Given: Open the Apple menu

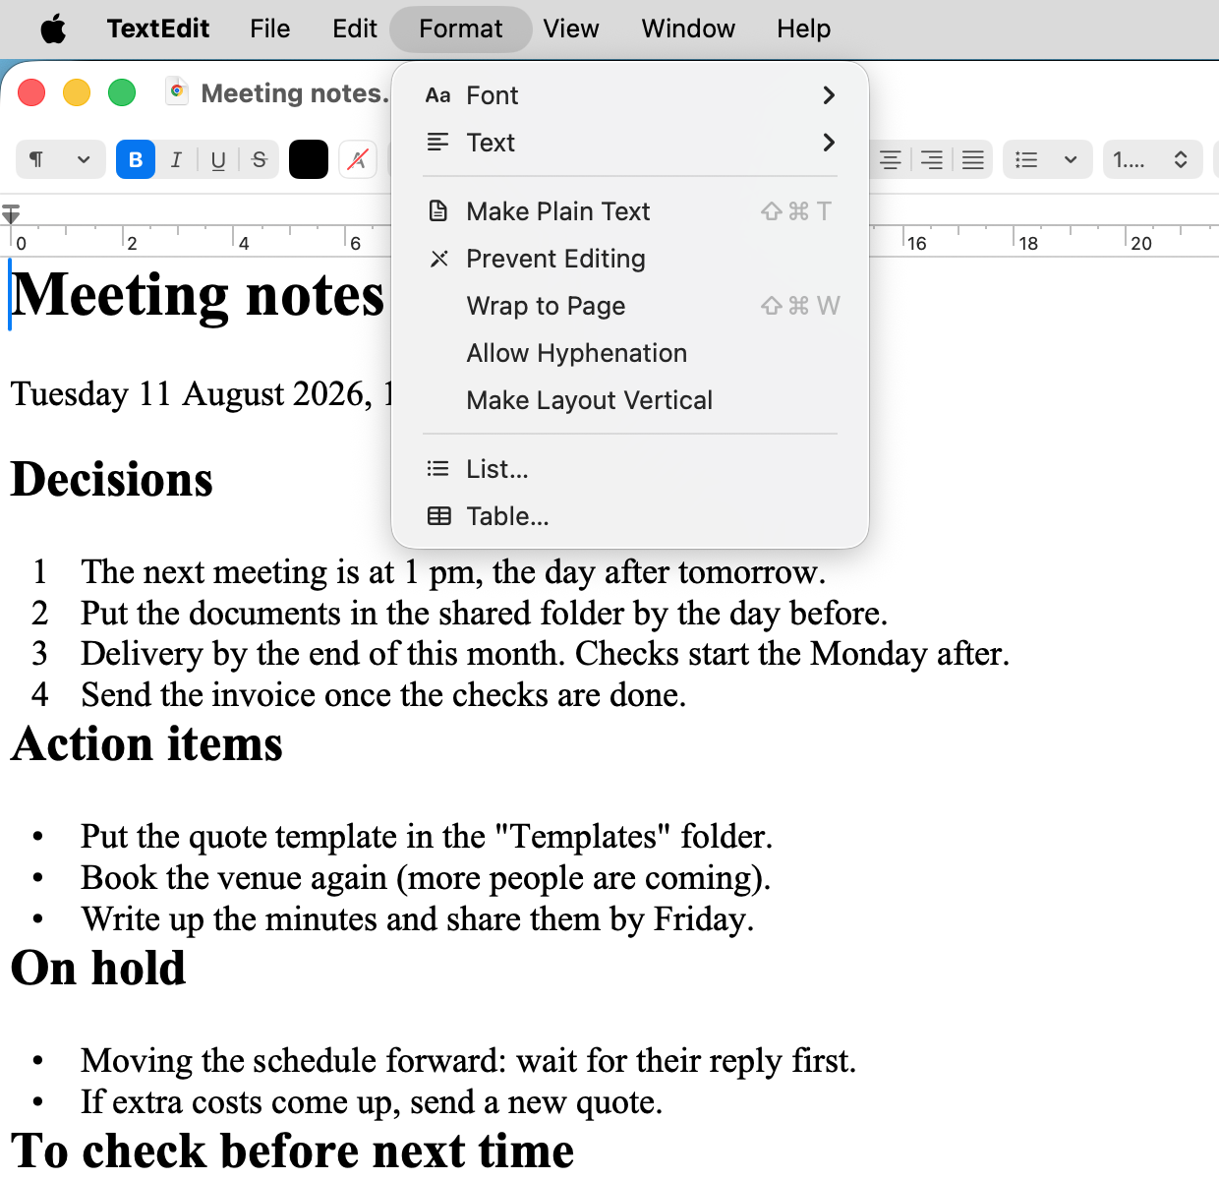Looking at the screenshot, I should pyautogui.click(x=53, y=29).
